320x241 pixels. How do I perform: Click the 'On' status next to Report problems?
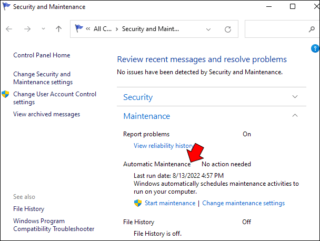coord(247,134)
